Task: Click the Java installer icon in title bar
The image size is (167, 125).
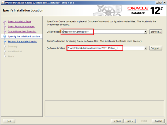Action: (x=3, y=3)
